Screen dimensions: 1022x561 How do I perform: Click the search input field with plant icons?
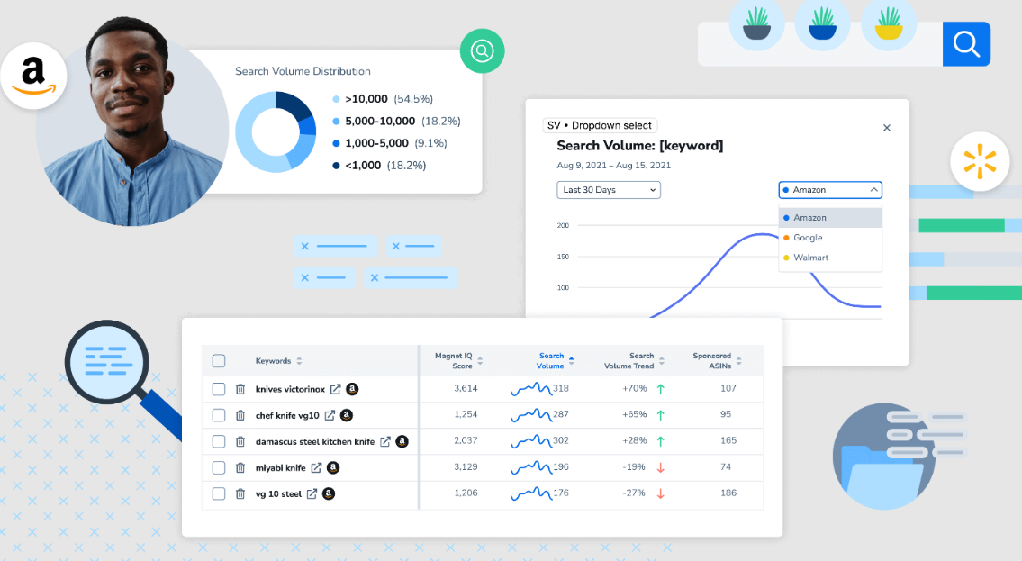(820, 43)
